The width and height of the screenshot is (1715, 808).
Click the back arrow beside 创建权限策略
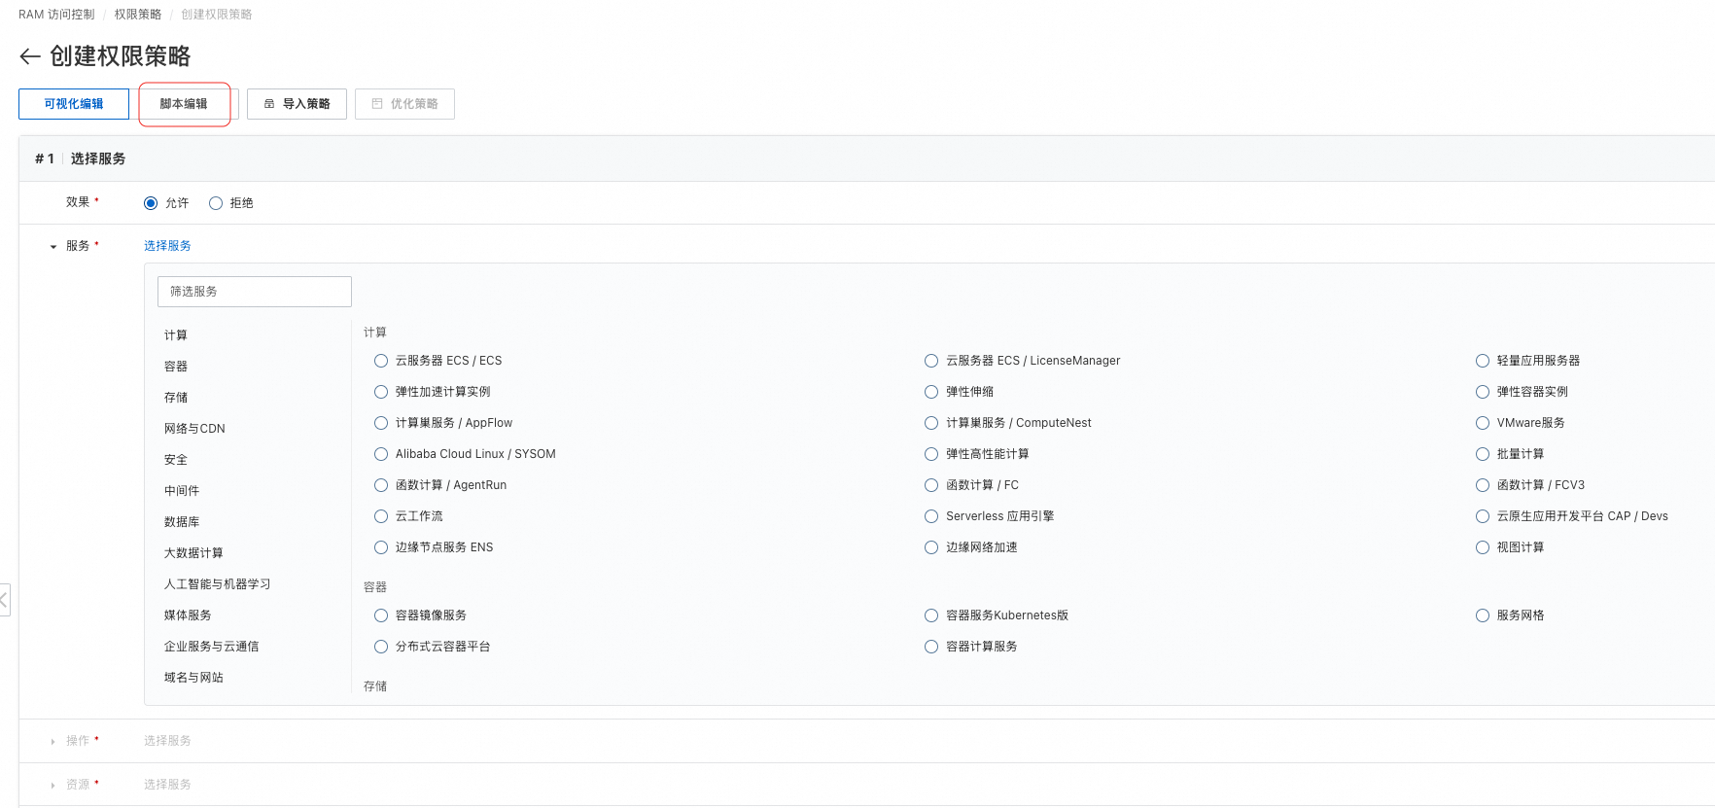point(30,56)
